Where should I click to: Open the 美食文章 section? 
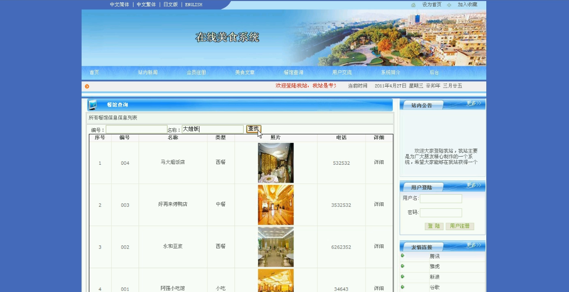click(245, 72)
